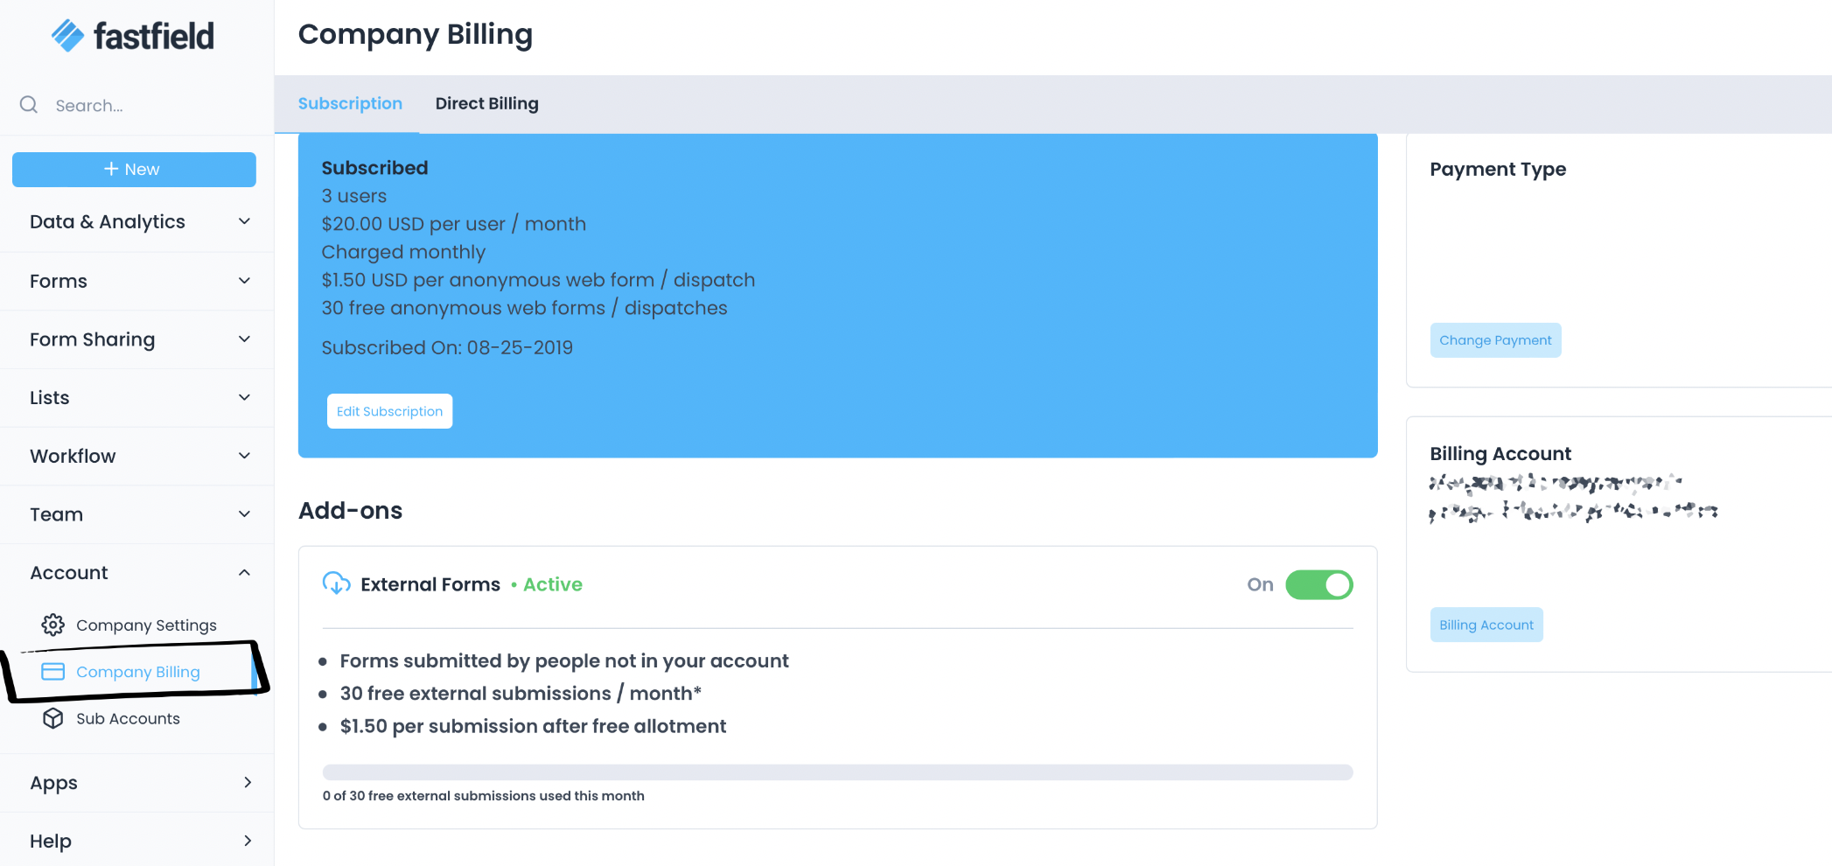Click the plus icon on New button
This screenshot has width=1832, height=866.
111,169
